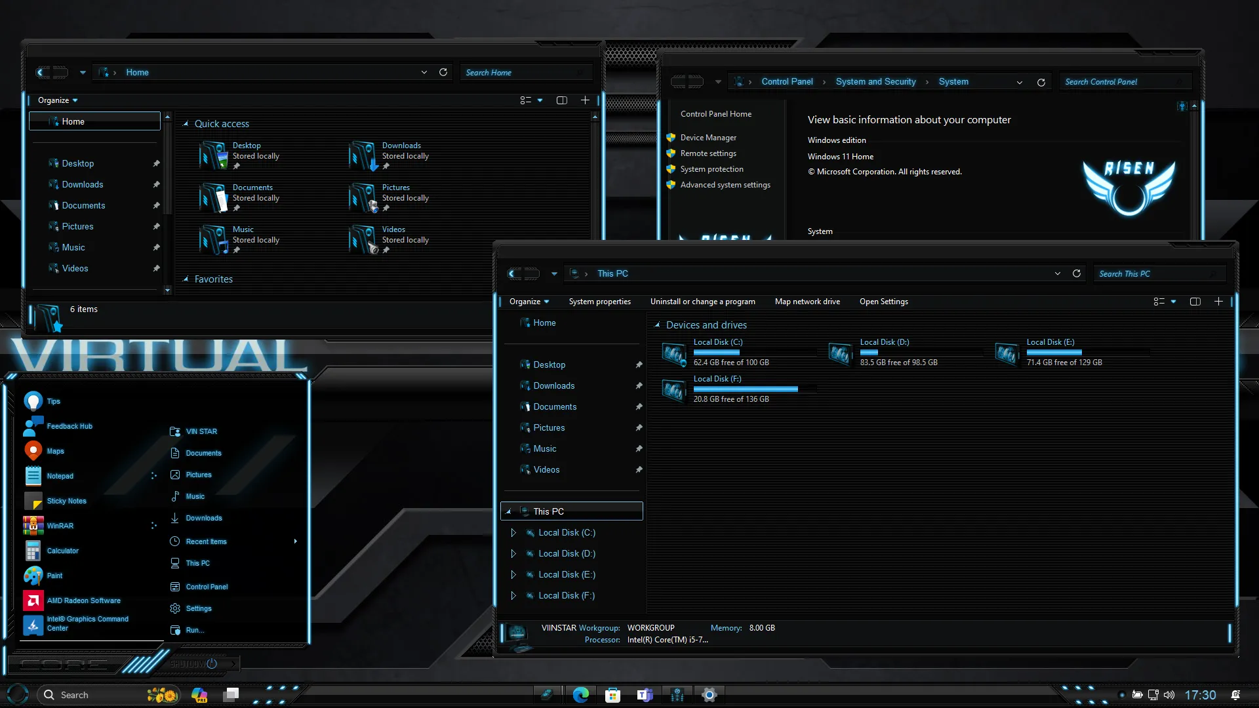Open Intel Graphics Command Center
1259x708 pixels.
click(33, 625)
